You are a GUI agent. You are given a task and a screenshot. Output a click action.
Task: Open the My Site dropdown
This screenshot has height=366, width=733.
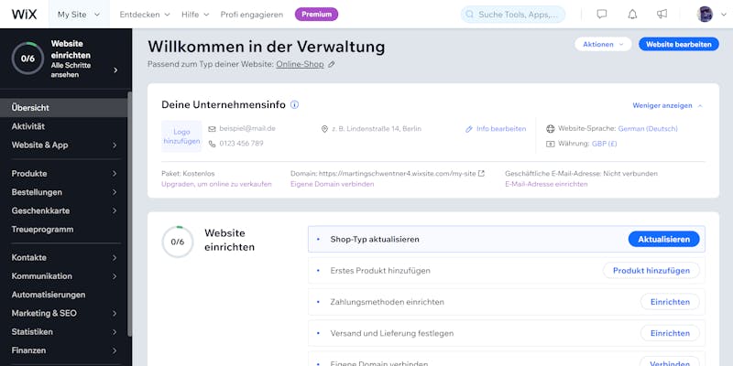(x=79, y=15)
